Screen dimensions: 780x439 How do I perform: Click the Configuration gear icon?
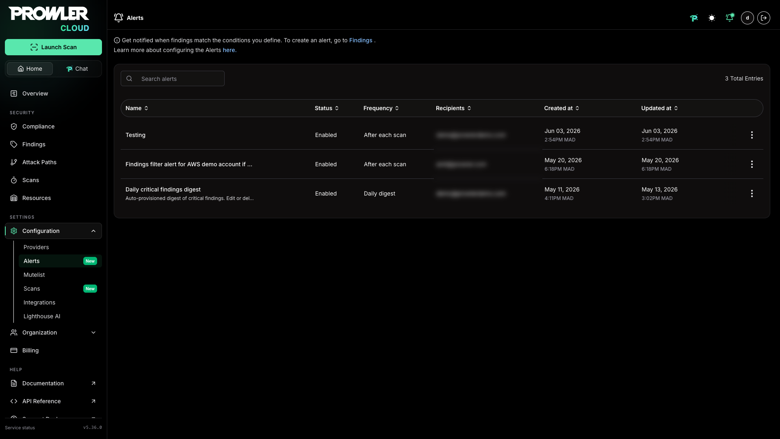coord(14,231)
